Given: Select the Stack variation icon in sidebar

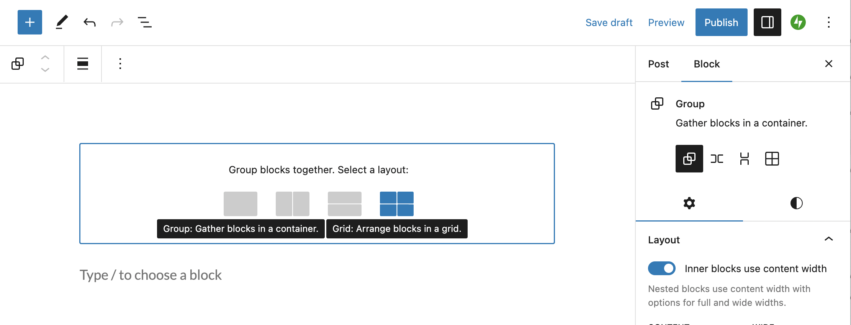Looking at the screenshot, I should click(745, 159).
